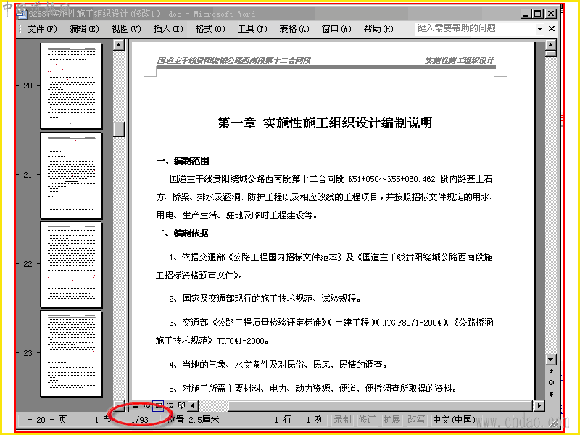Open Reading Layout view icon

181,406
